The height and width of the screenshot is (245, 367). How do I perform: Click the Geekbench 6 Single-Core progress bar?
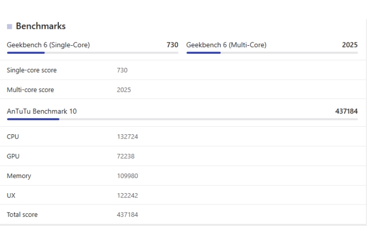click(93, 53)
